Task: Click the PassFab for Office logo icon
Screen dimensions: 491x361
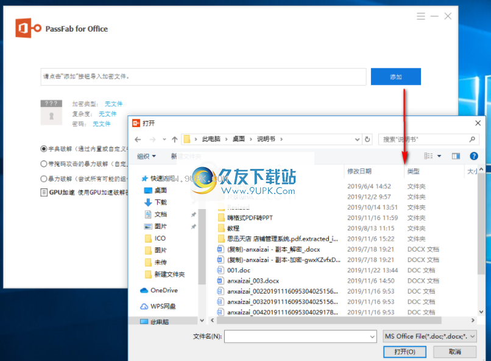Action: coord(28,28)
